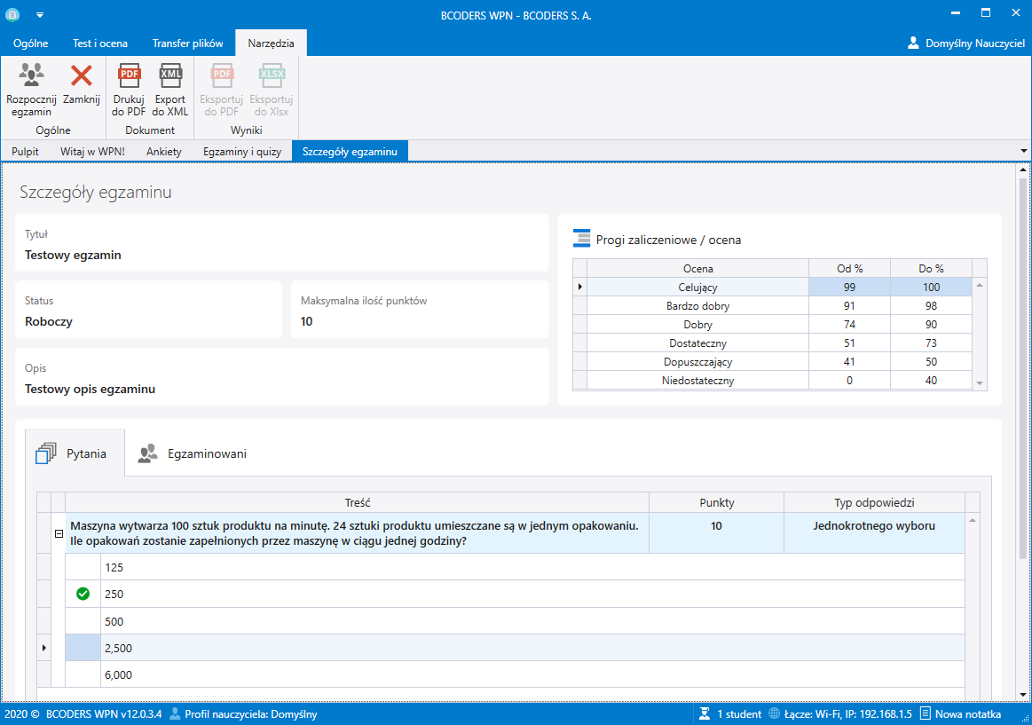The image size is (1032, 725).
Task: Click the hourglass student icon in status bar
Action: tap(705, 713)
